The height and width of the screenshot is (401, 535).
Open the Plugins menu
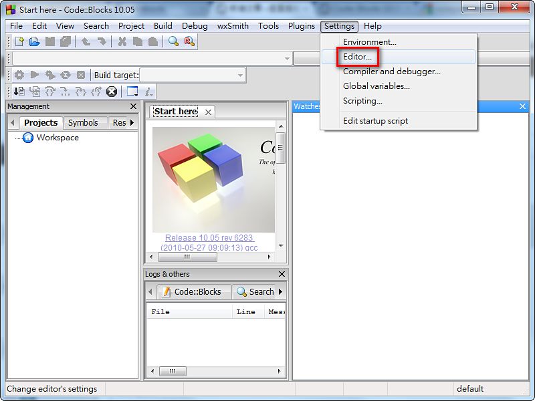coord(302,26)
